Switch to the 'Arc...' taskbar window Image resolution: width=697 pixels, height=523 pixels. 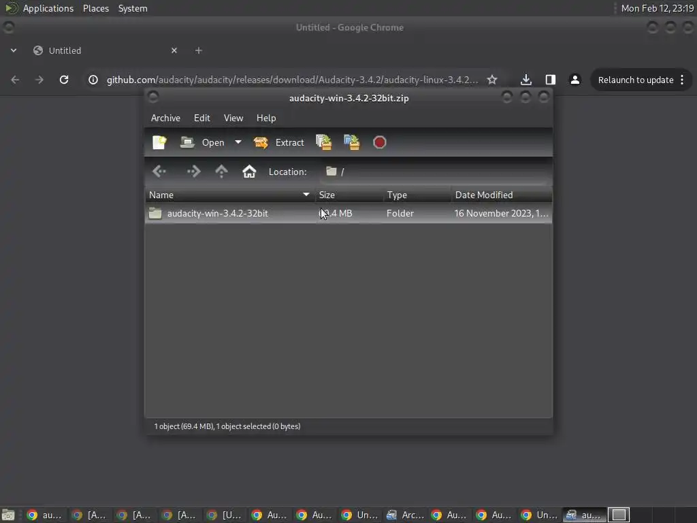(x=404, y=515)
